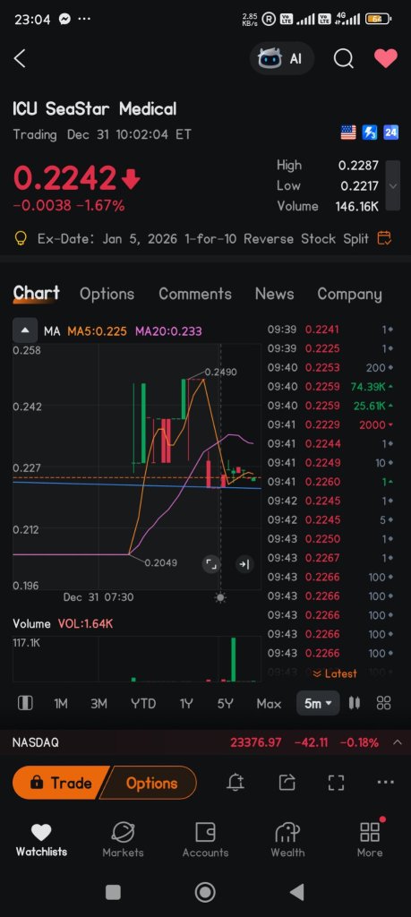Select the 1Y time range
Viewport: 411px width, 917px height.
[x=186, y=704]
